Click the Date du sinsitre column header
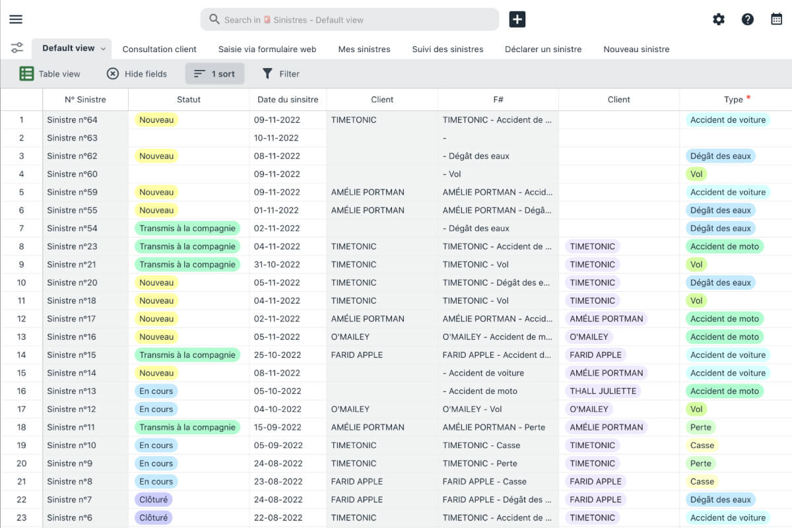This screenshot has width=792, height=528. click(288, 100)
